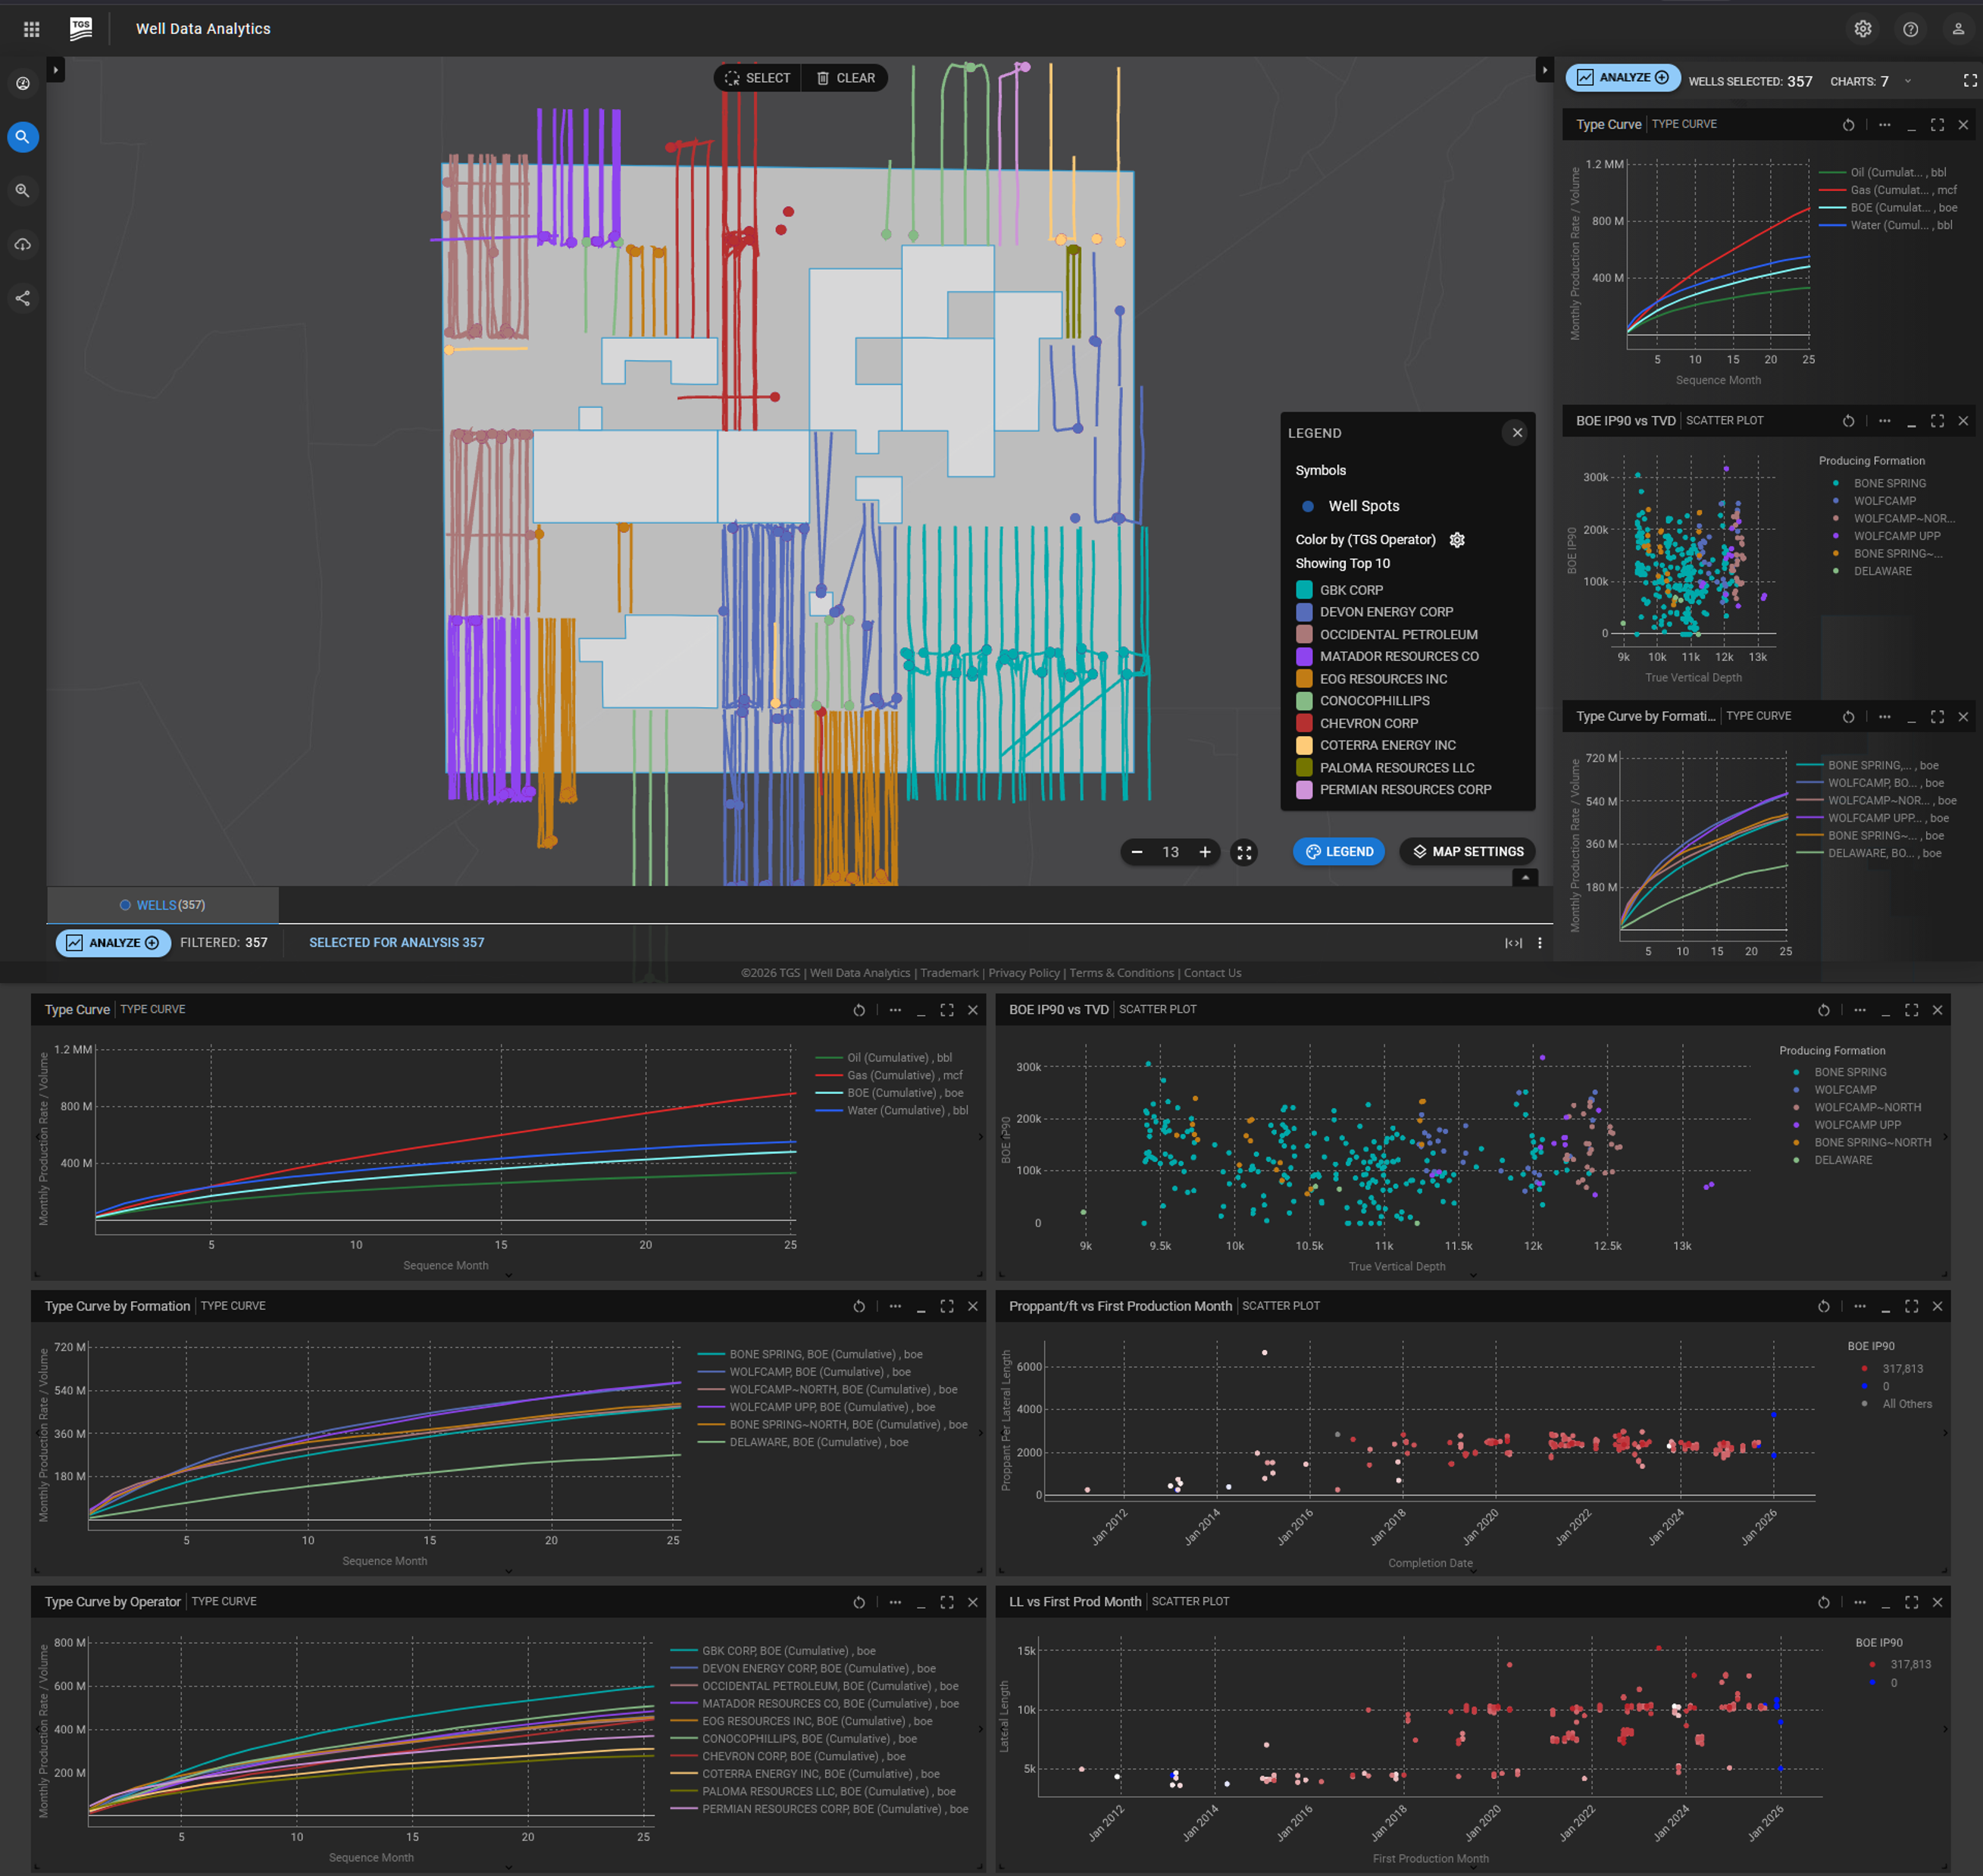1983x1876 pixels.
Task: Click the dashboard gauge icon in sidebar
Action: point(23,83)
